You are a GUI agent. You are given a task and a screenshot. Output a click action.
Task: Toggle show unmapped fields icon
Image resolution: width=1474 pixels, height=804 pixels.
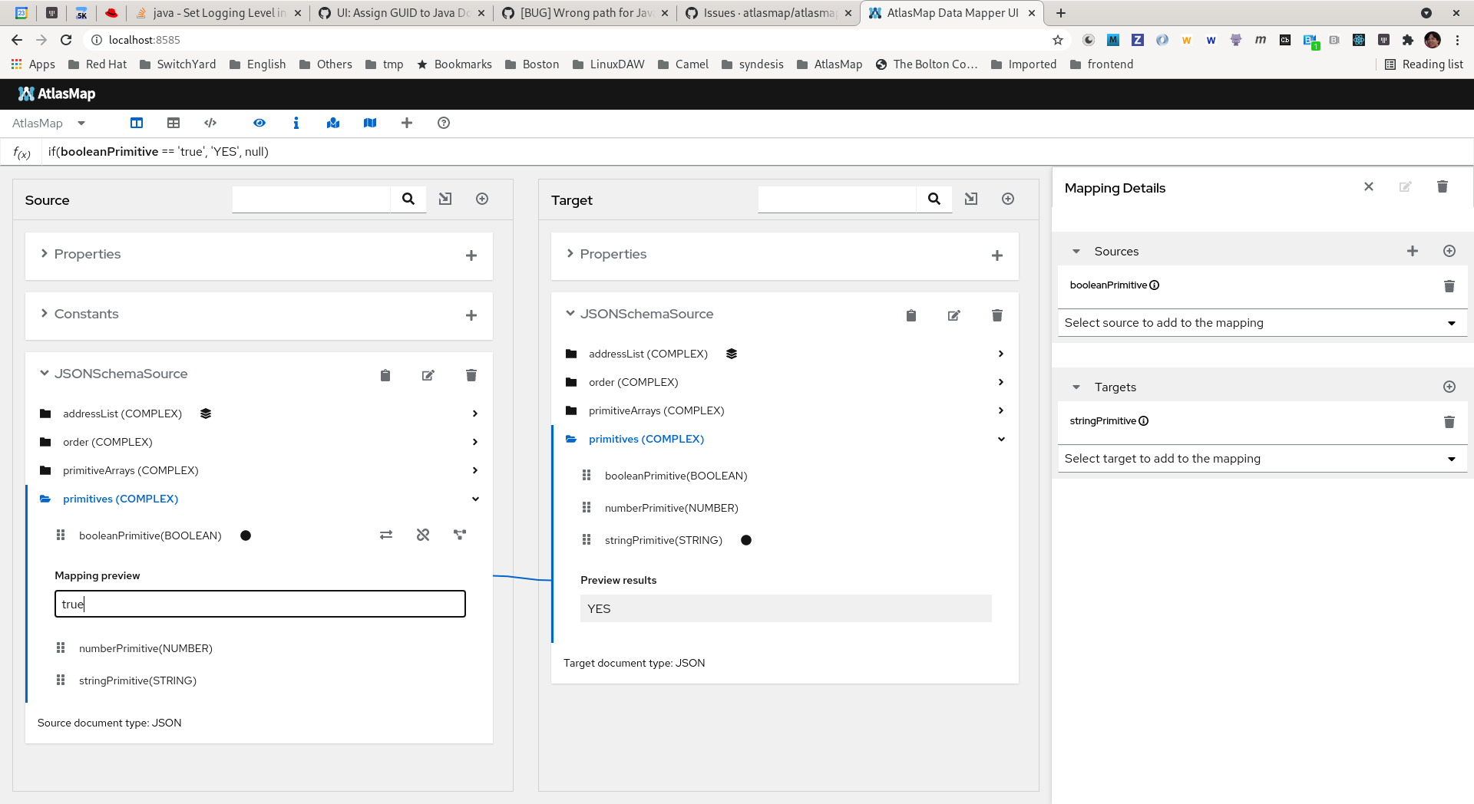370,123
